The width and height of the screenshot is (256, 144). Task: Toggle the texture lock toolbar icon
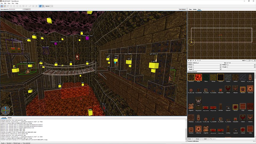(40, 6)
